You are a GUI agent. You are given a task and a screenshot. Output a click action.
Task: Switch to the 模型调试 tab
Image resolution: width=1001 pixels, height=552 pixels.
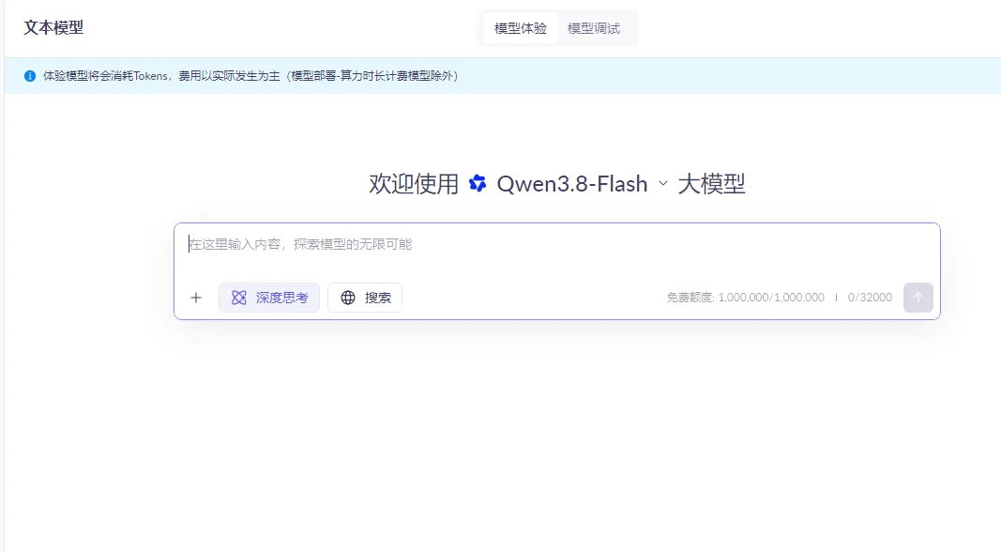coord(594,29)
